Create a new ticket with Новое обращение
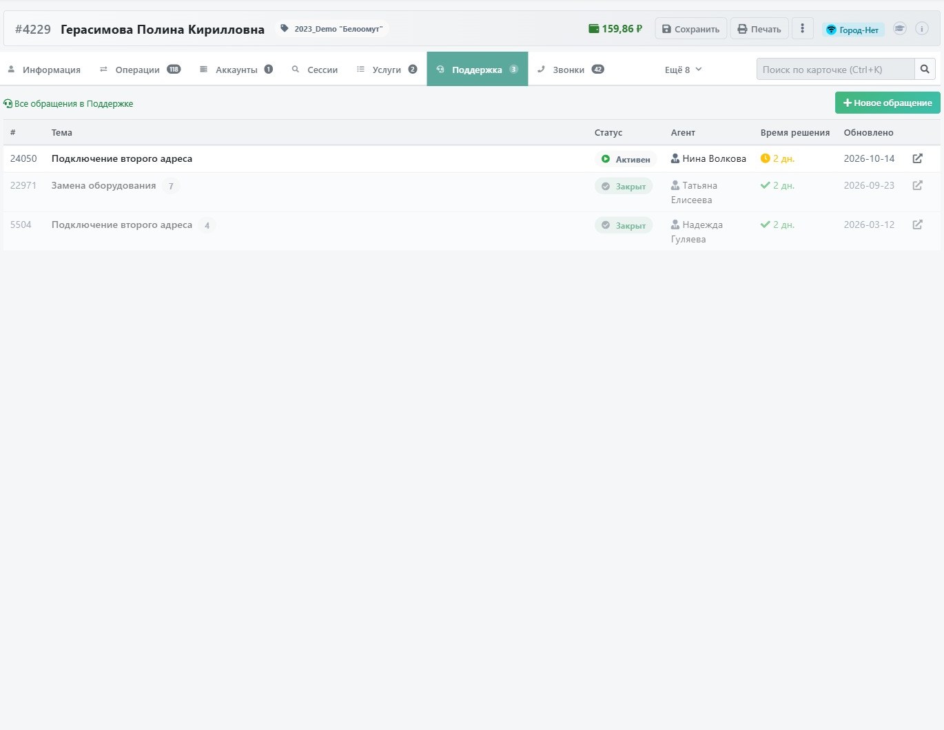Screen dimensions: 944x730 click(887, 103)
